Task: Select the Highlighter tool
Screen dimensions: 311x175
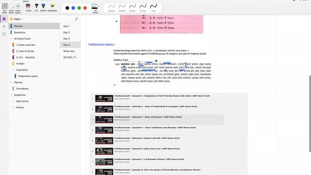Action: 52,8
